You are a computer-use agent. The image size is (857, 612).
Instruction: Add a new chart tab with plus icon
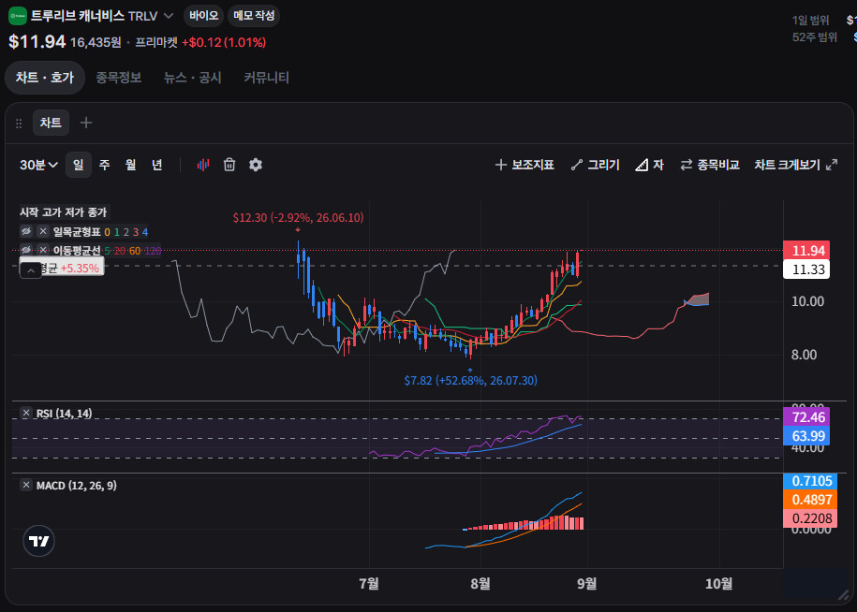(x=86, y=123)
